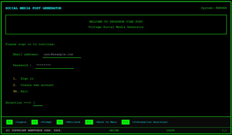
Task: Focus the Password input field
Action: pos(54,65)
